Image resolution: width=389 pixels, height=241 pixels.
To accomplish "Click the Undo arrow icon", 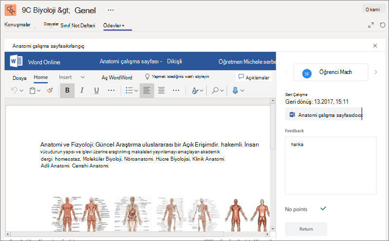I will [x=14, y=91].
